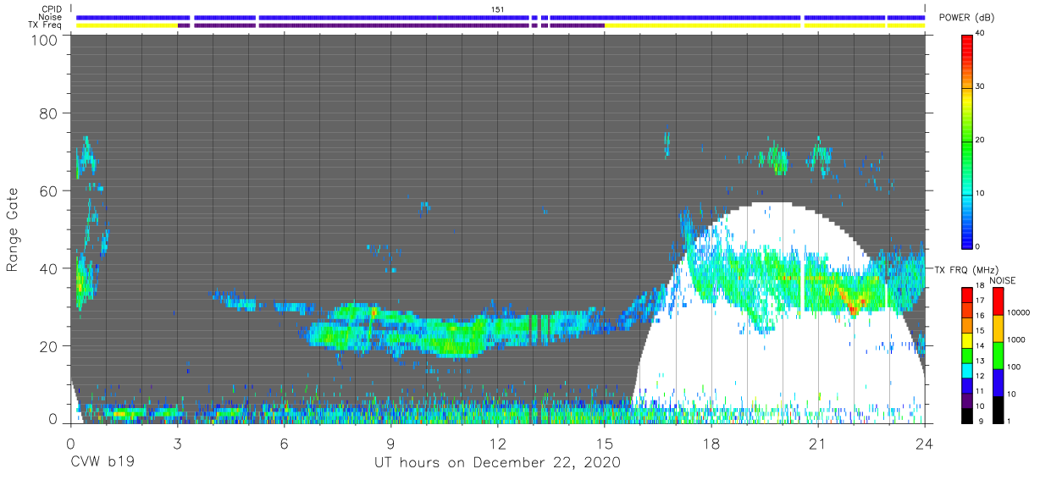Click the purple TX Freq strip near 9 UT
The height and width of the screenshot is (480, 1040).
coord(390,25)
